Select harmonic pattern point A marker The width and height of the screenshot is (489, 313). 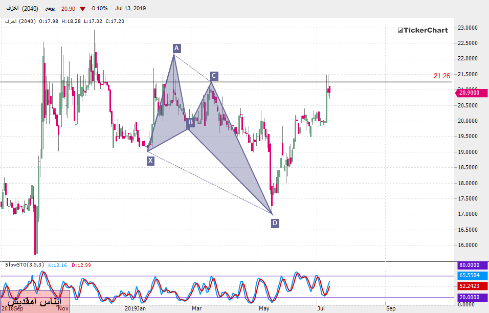[x=176, y=48]
